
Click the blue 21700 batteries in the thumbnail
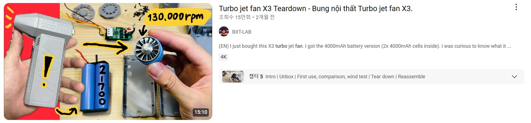[x=95, y=87]
